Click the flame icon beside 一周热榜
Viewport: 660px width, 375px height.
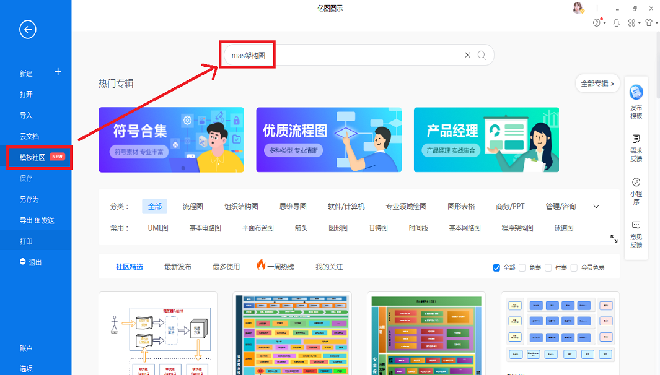tap(261, 264)
